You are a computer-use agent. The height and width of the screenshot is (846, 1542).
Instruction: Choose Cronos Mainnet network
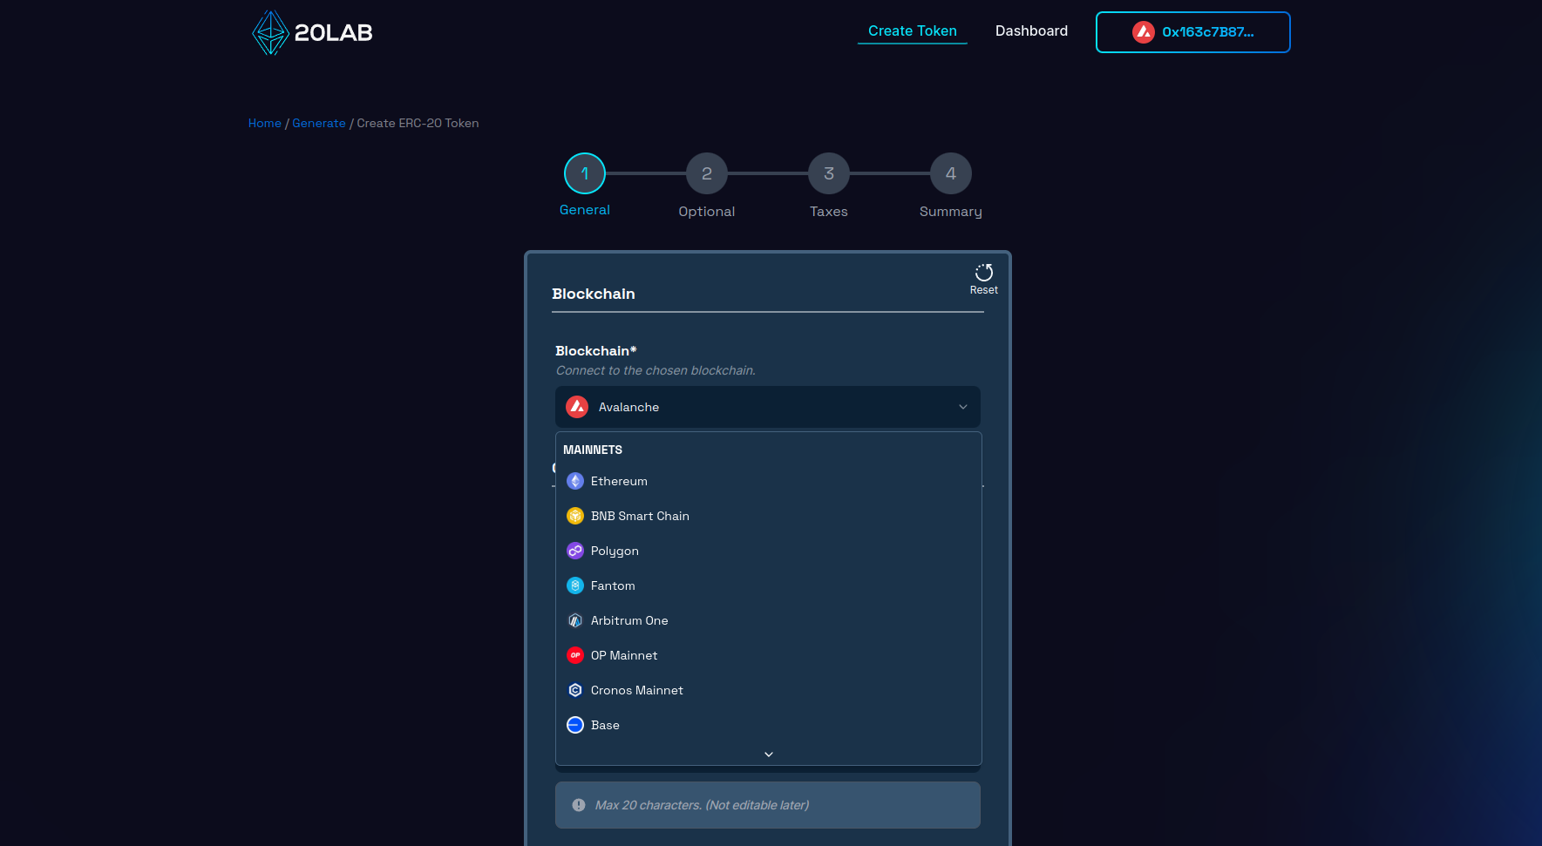coord(769,690)
